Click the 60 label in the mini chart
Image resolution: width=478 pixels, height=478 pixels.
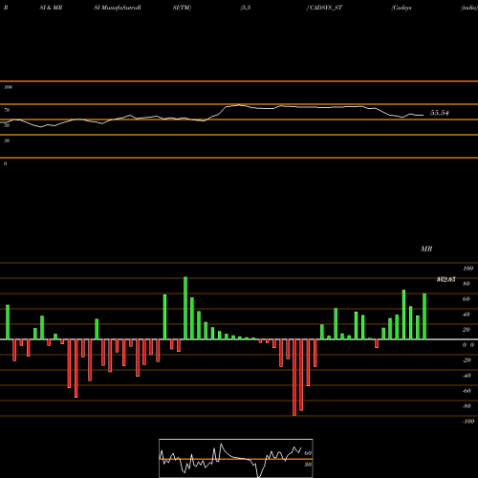click(308, 453)
